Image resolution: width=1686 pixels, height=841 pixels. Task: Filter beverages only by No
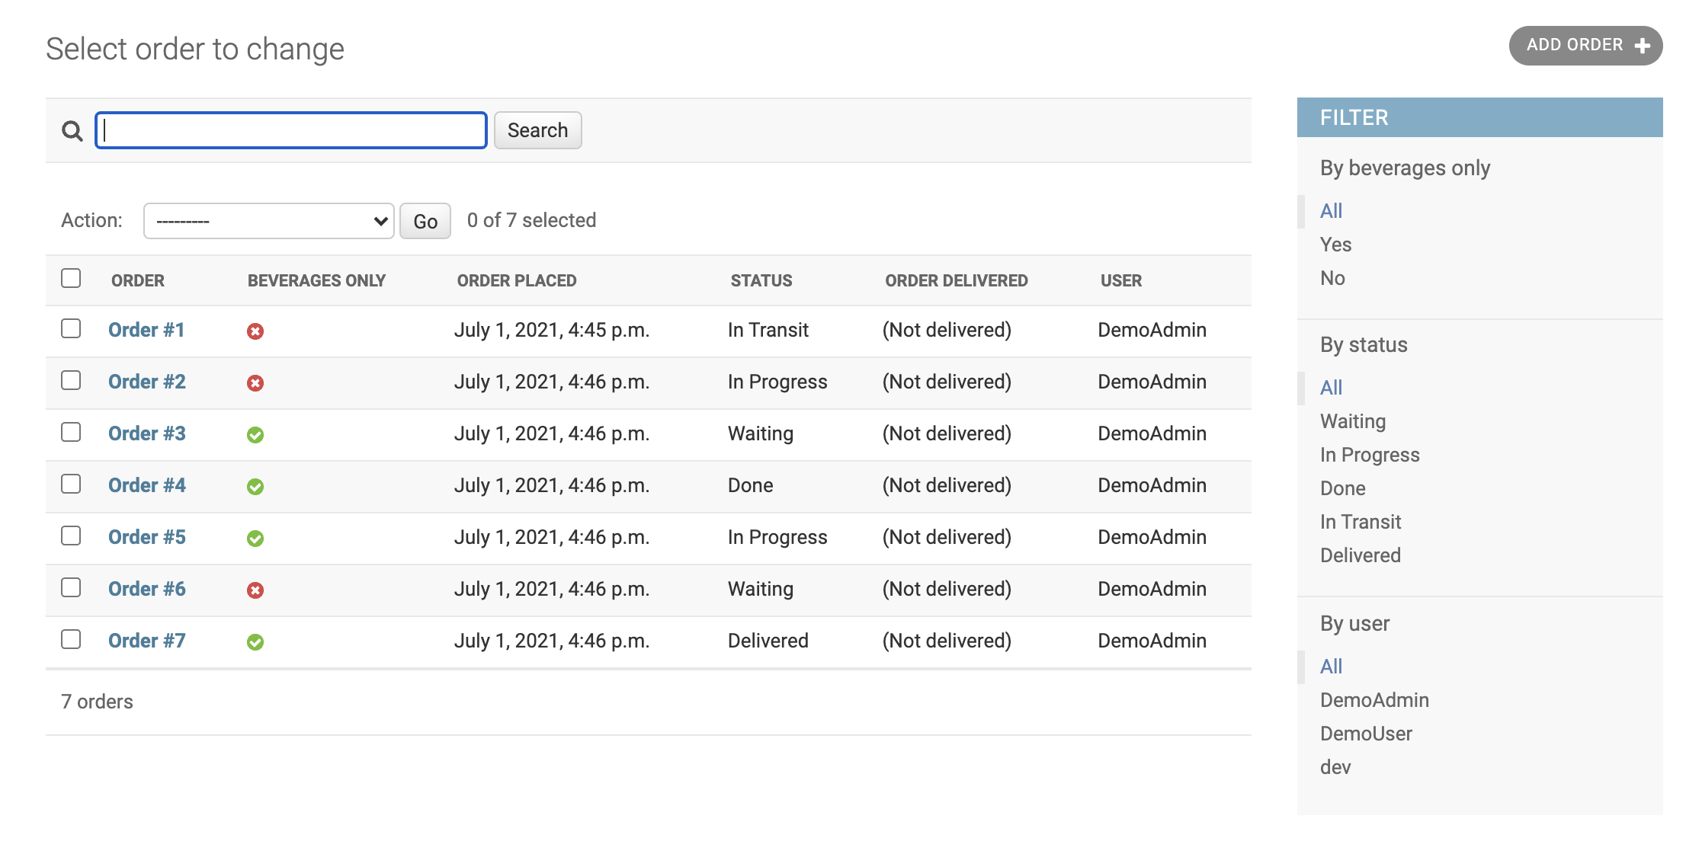tap(1332, 278)
